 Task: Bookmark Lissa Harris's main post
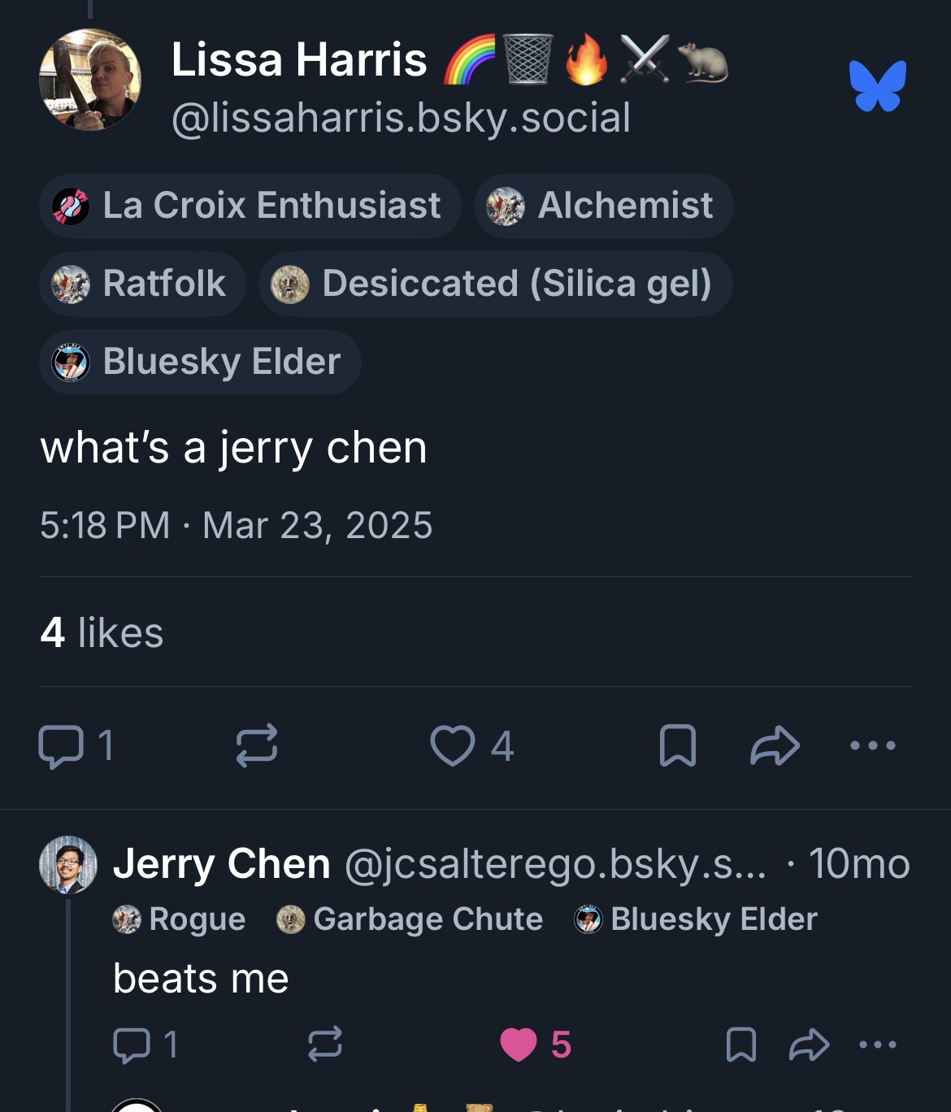pyautogui.click(x=677, y=745)
